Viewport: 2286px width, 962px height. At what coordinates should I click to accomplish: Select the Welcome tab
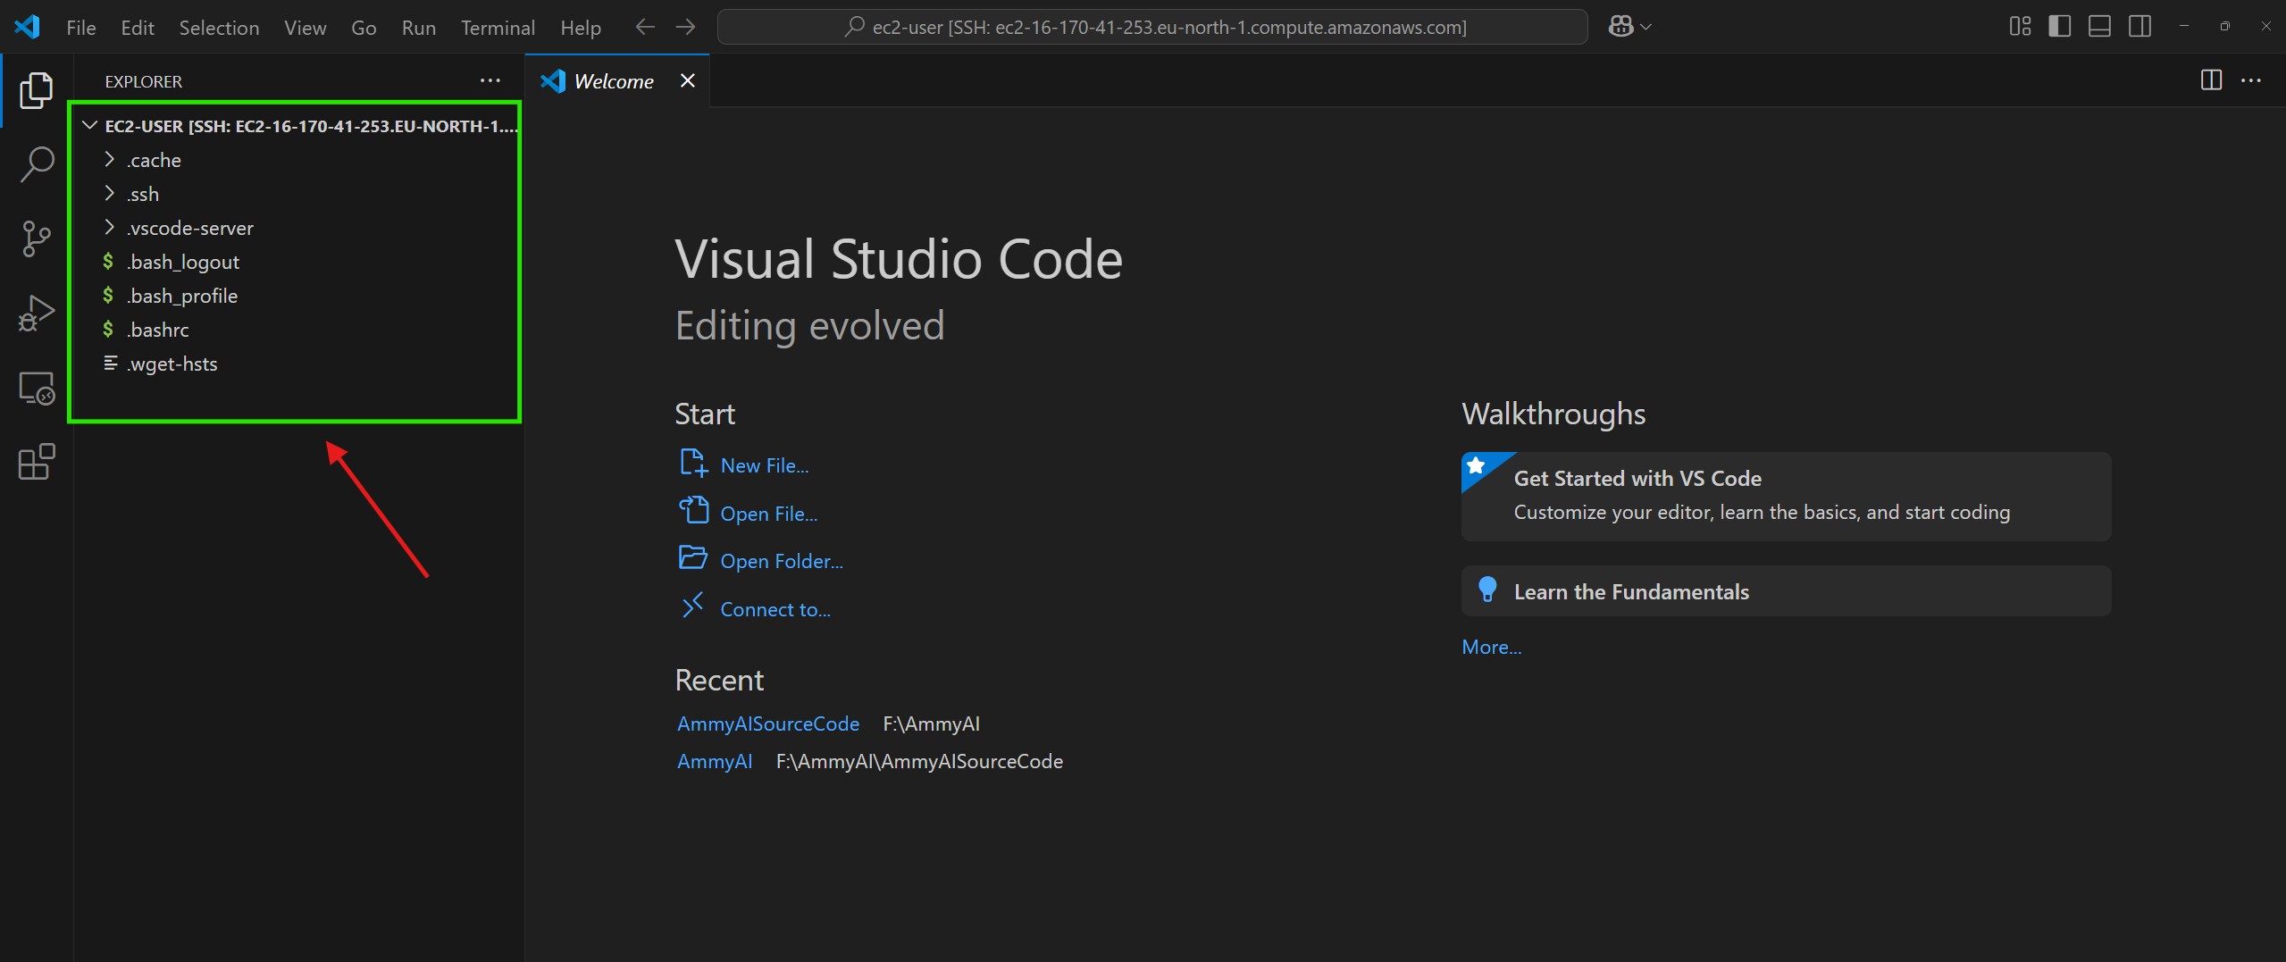613,81
